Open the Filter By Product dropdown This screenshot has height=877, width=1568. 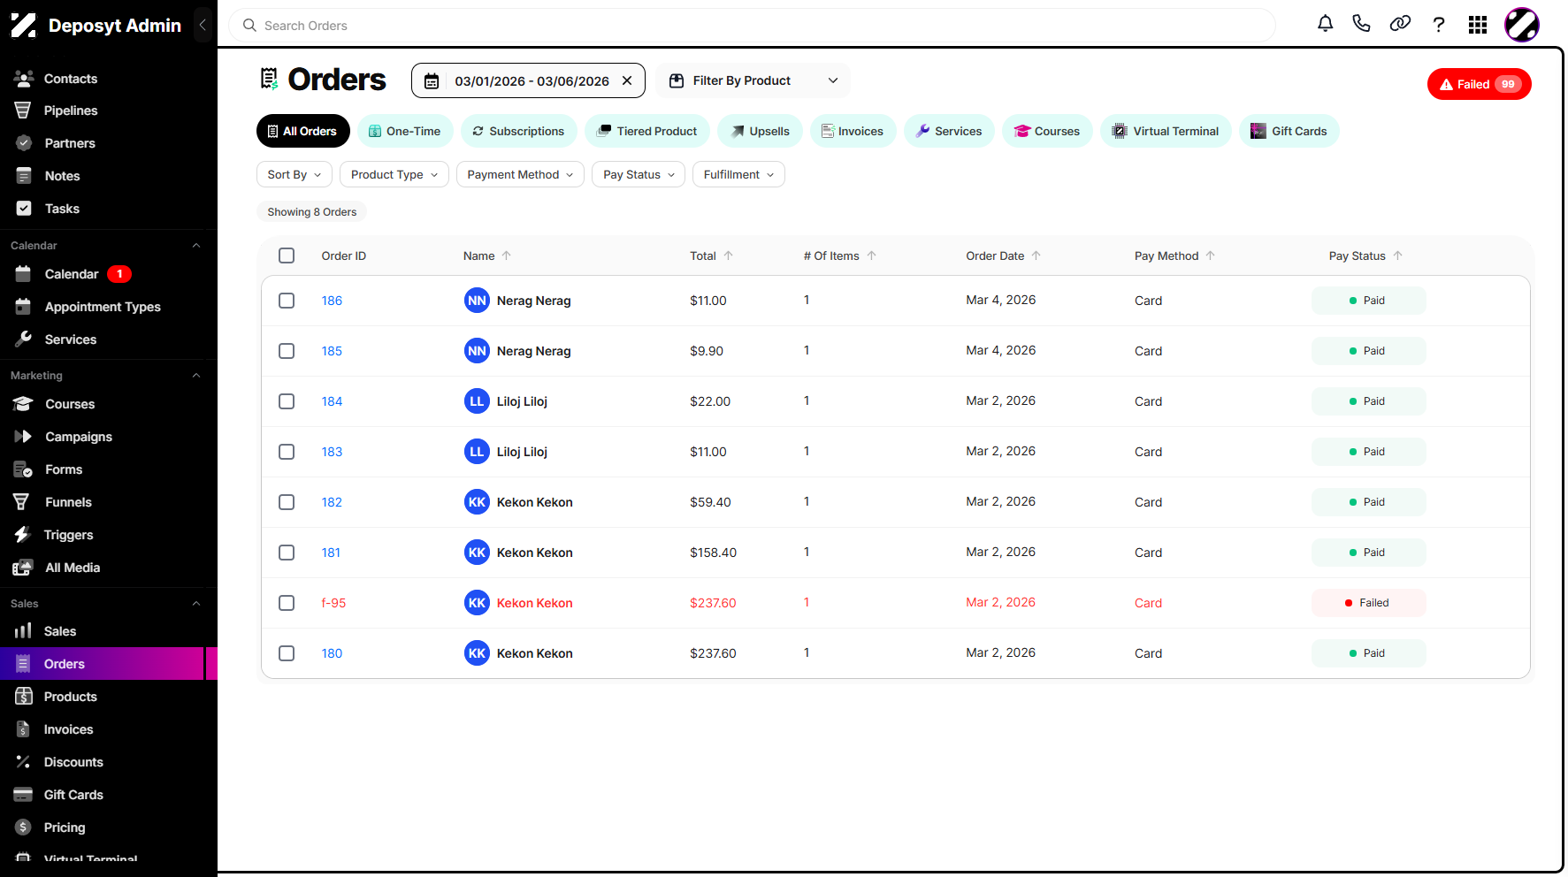tap(753, 80)
